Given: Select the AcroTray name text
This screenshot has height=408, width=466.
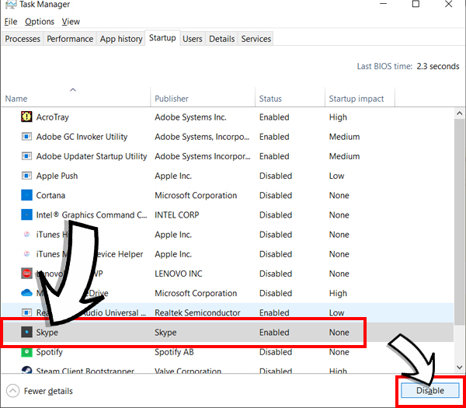Looking at the screenshot, I should [52, 117].
